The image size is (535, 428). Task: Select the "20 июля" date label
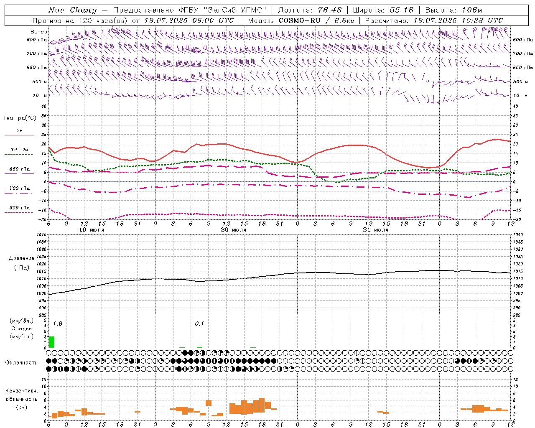click(x=234, y=230)
